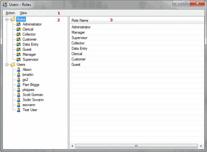Click the Customer role icon in the tree
Screen dimensions: 207x152
point(19,40)
